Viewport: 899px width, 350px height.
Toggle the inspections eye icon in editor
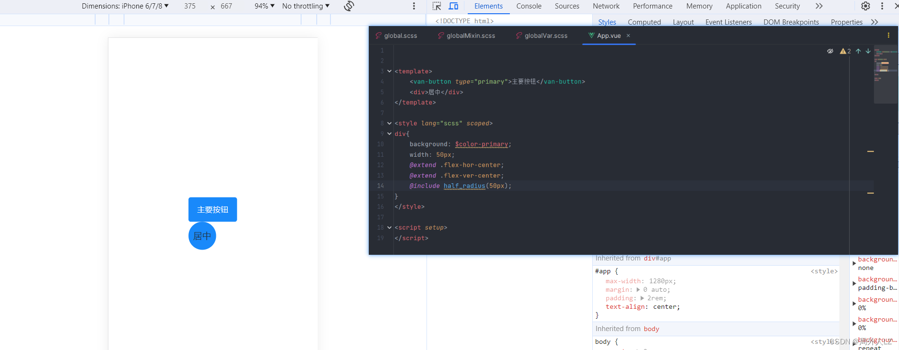click(830, 51)
